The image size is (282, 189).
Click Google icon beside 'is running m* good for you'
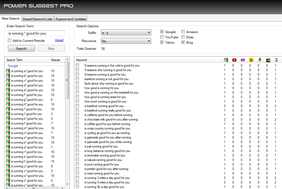[x=8, y=128]
